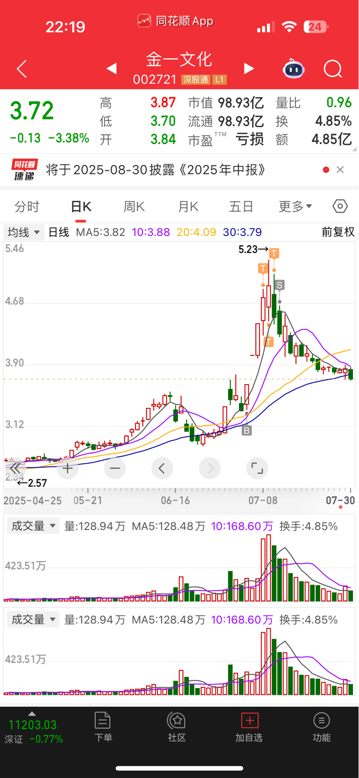Viewport: 359px width, 778px height.
Task: Tap the stock name 金一文化
Action: tap(179, 59)
